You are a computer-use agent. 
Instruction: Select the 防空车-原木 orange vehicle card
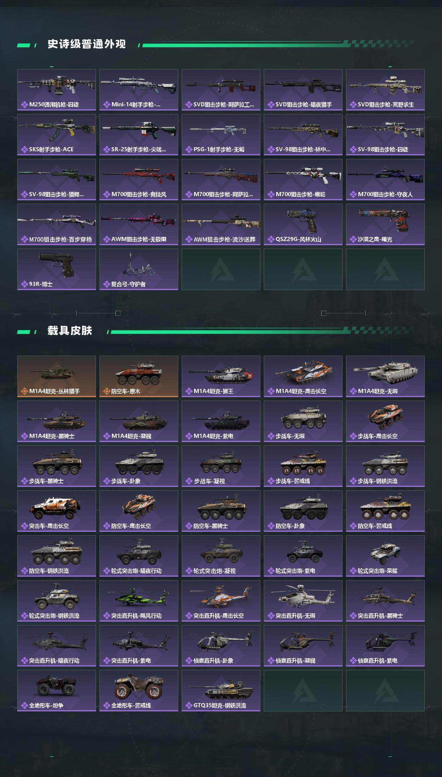click(139, 376)
